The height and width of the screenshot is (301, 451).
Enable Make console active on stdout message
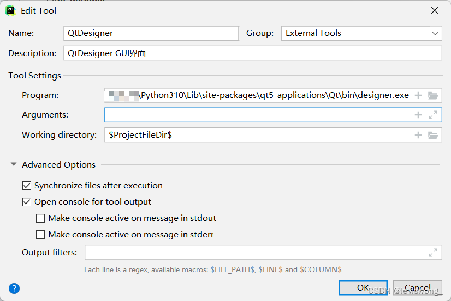pos(40,218)
